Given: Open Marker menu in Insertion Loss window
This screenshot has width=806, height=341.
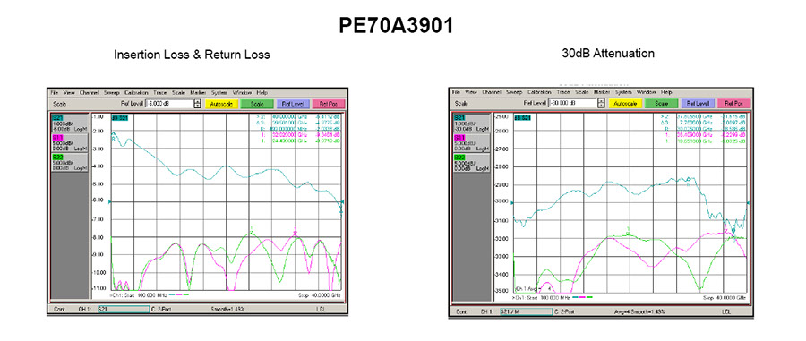Looking at the screenshot, I should [198, 93].
